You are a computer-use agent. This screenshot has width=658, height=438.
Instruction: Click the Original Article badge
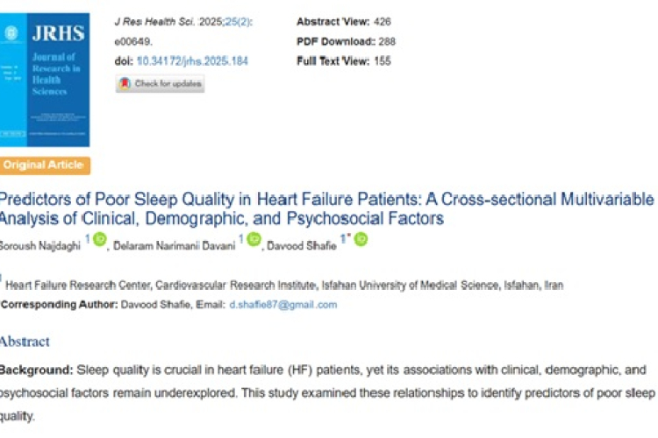point(45,166)
